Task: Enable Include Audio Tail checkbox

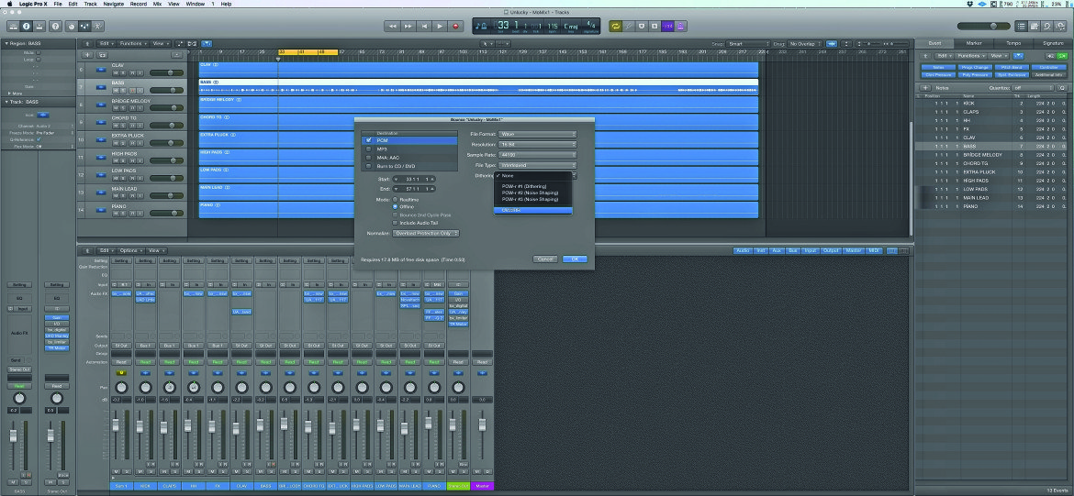Action: (395, 223)
